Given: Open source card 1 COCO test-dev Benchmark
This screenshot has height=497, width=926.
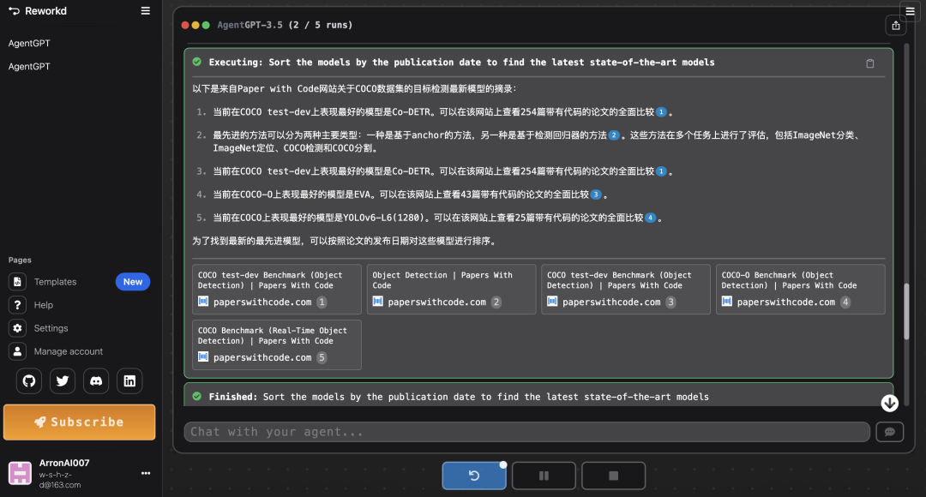Looking at the screenshot, I should click(276, 290).
